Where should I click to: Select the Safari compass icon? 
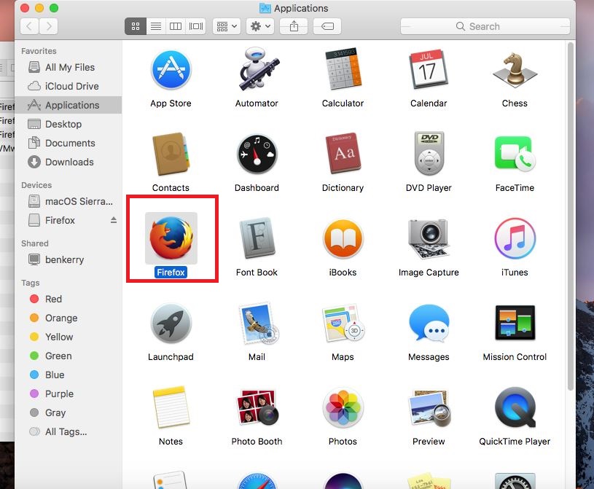[x=257, y=480]
